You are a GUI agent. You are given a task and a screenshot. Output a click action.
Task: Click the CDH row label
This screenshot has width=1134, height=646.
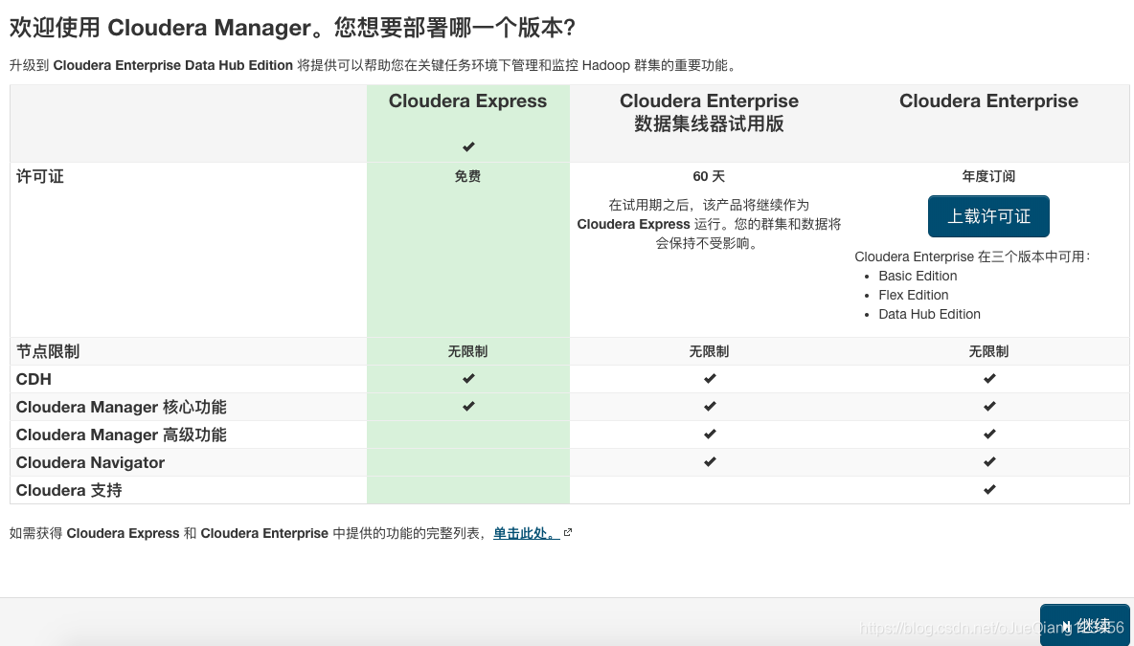[x=34, y=379]
